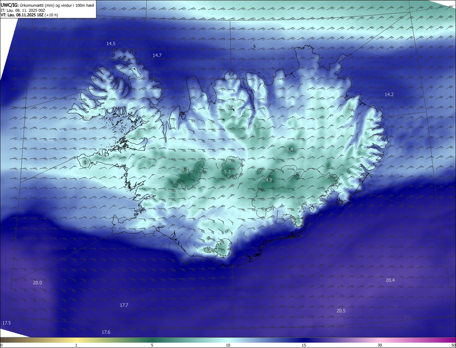Screen dimensions: 456x348
Task: Click the color scale tick label '0'
Action: (1, 345)
